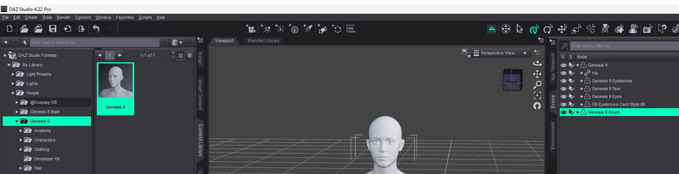Open the Environment side tab
679x174 pixels.
click(553, 136)
